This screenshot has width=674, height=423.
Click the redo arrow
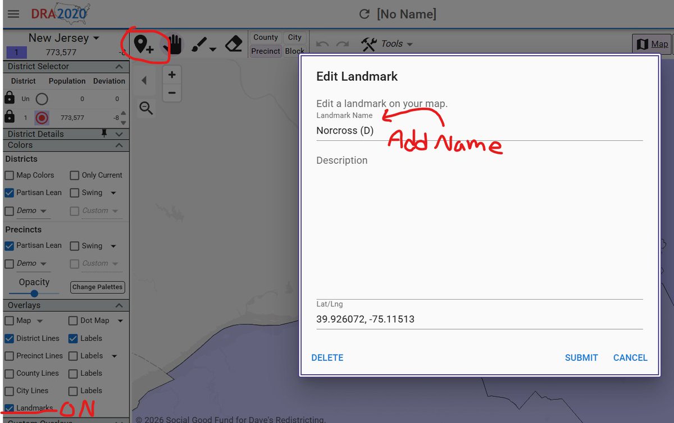343,44
